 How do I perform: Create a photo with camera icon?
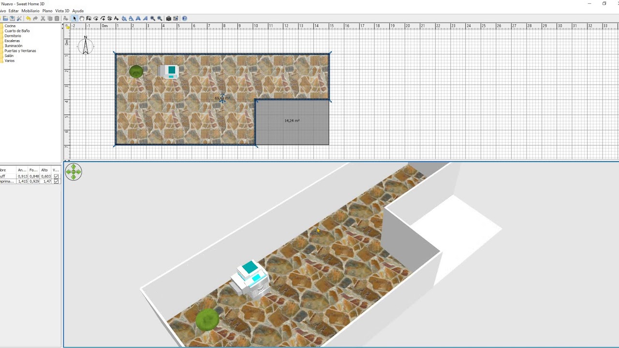tap(169, 18)
